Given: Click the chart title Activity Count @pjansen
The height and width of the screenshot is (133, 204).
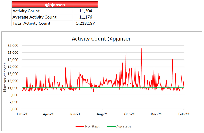Looking at the screenshot, I should tap(102, 39).
